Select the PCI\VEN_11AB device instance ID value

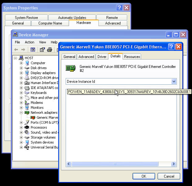point(129,91)
